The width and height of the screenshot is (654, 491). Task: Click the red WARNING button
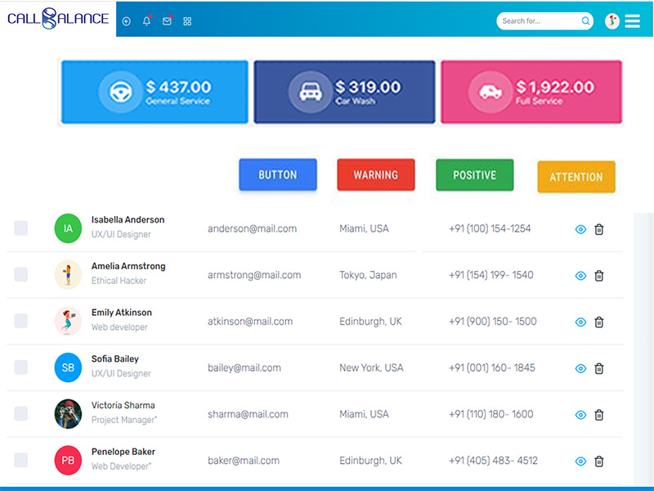375,175
